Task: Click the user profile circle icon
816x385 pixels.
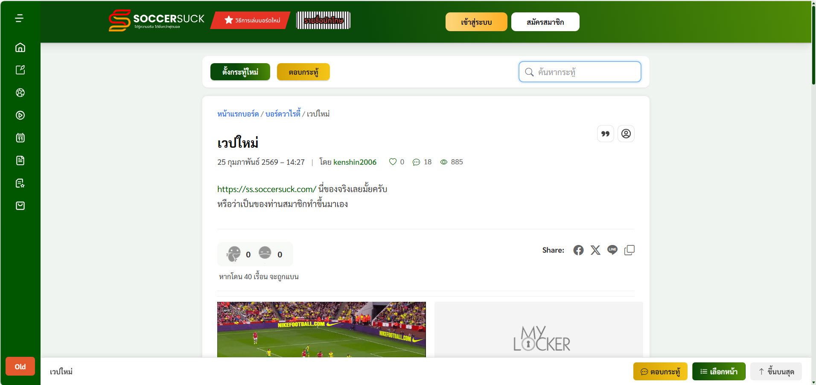Action: pyautogui.click(x=626, y=134)
